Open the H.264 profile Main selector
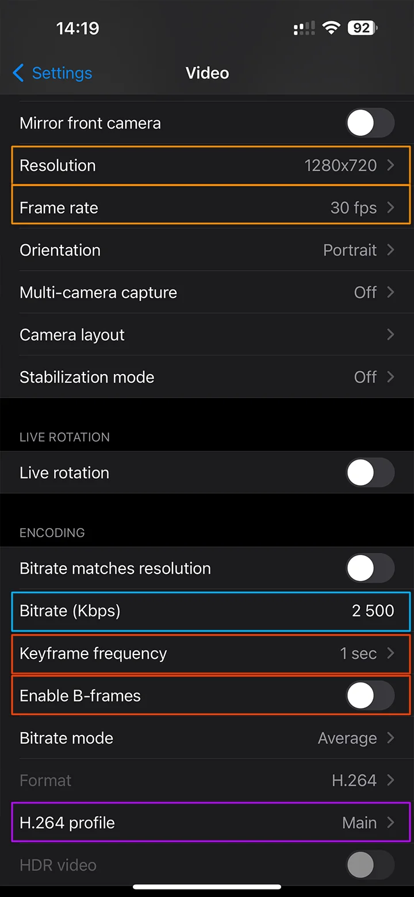Viewport: 414px width, 897px height. click(210, 823)
